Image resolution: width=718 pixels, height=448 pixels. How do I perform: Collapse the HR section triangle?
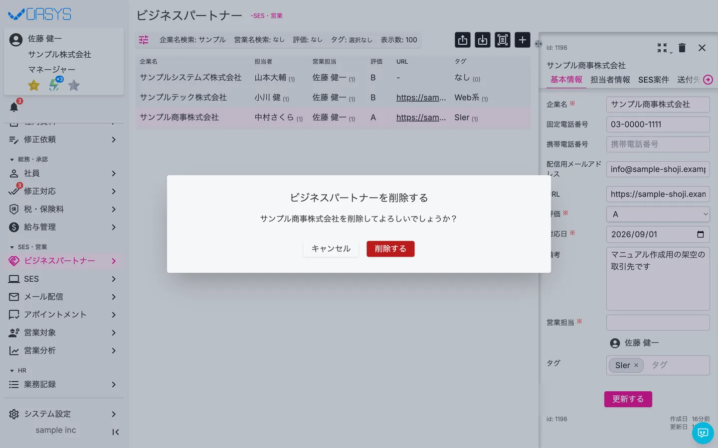pos(12,371)
